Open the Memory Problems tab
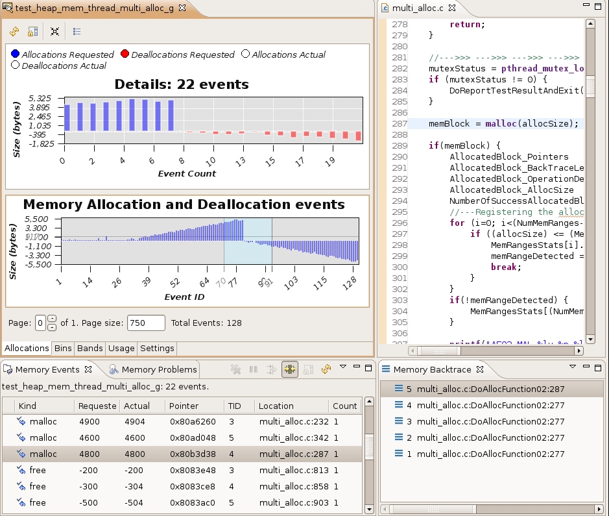This screenshot has width=609, height=516. click(152, 369)
